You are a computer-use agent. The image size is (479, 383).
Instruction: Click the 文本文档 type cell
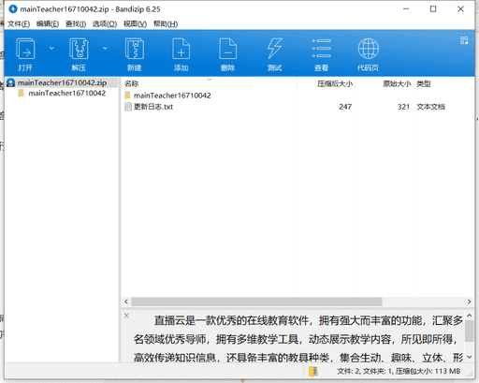pyautogui.click(x=430, y=107)
